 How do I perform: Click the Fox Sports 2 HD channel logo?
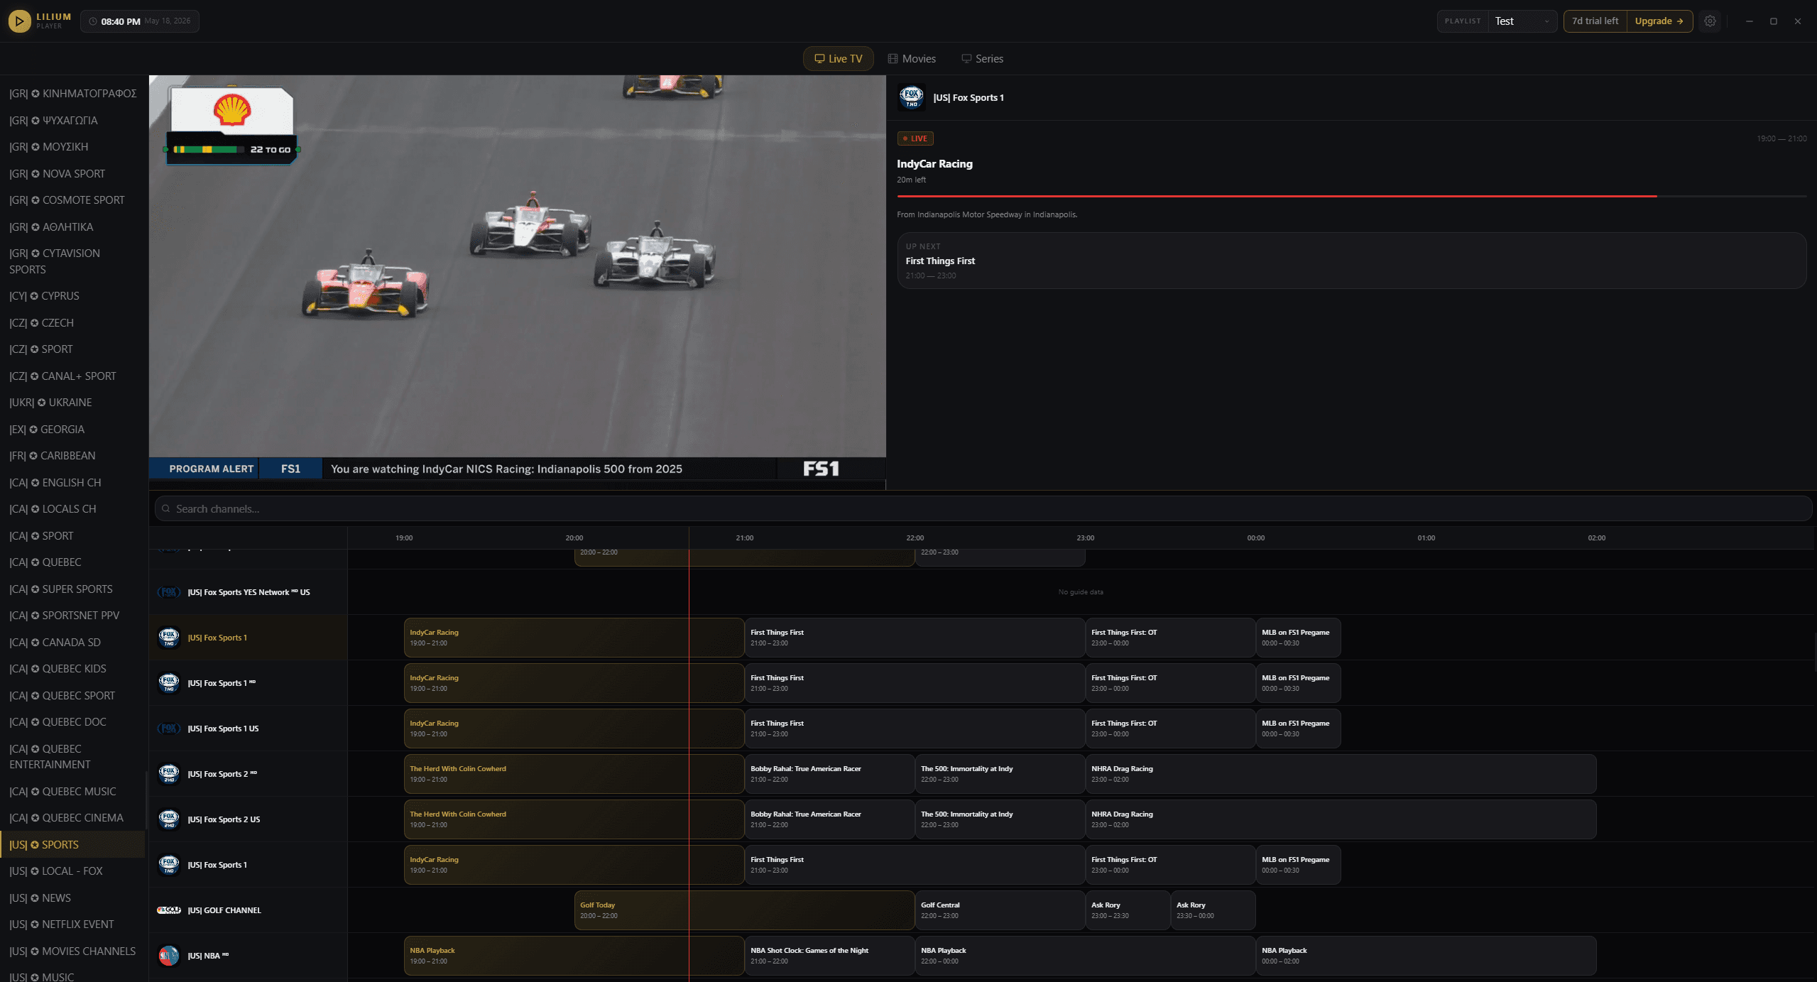point(169,774)
